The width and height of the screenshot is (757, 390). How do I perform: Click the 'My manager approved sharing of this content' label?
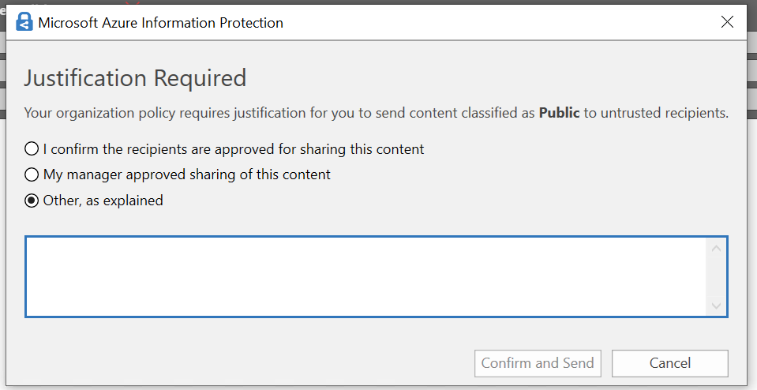187,174
